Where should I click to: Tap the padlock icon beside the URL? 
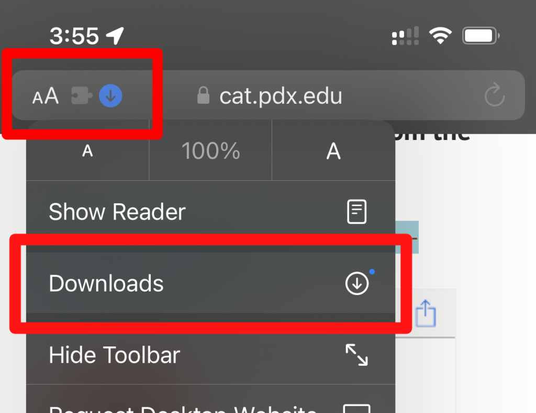coord(203,96)
